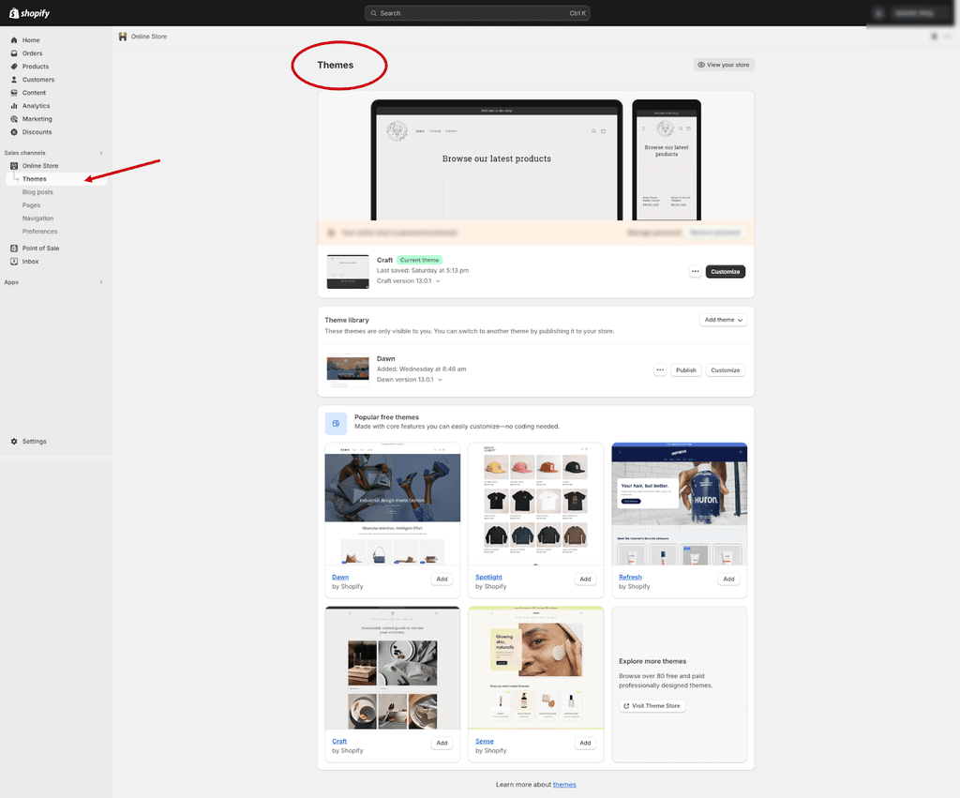Open Preferences in the sidebar
Image resolution: width=960 pixels, height=798 pixels.
pos(39,232)
